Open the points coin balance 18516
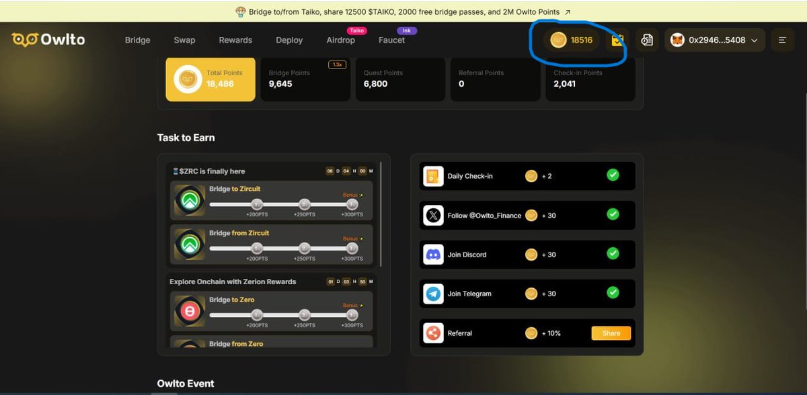The width and height of the screenshot is (807, 395). pos(572,40)
